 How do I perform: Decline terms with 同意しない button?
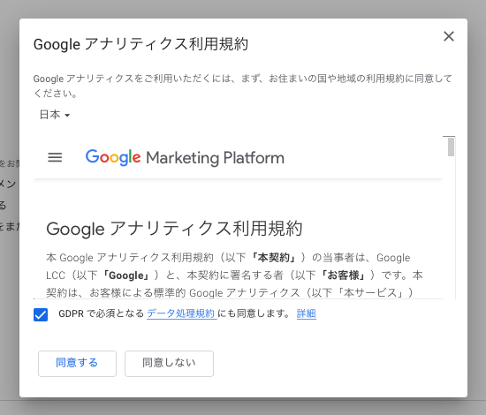(169, 363)
